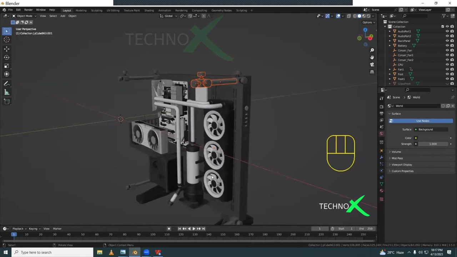The image size is (457, 257).
Task: Click the pan hand viewport gizmo
Action: [x=372, y=57]
